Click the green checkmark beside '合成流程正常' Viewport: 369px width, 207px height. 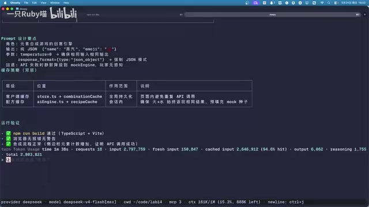tap(8, 144)
